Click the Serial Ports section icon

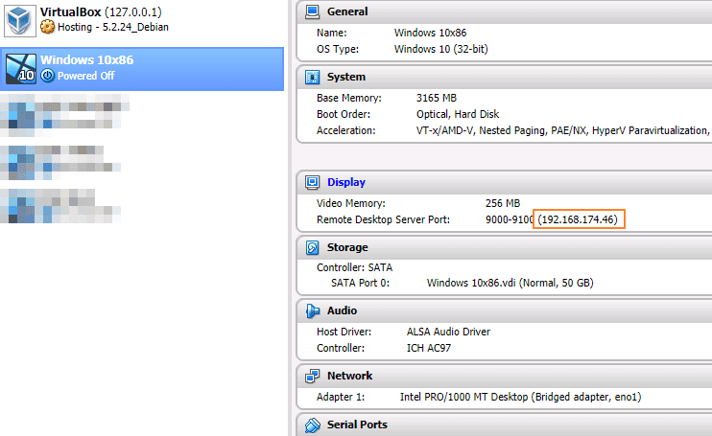coord(313,425)
